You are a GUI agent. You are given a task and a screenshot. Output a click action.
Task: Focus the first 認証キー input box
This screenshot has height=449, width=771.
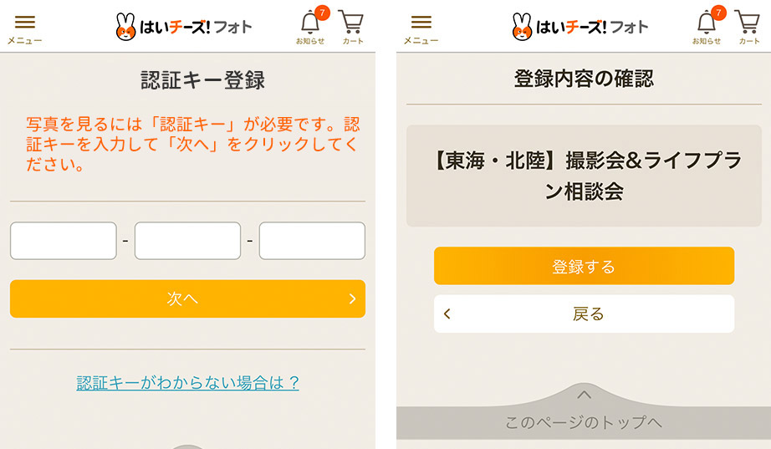point(64,241)
